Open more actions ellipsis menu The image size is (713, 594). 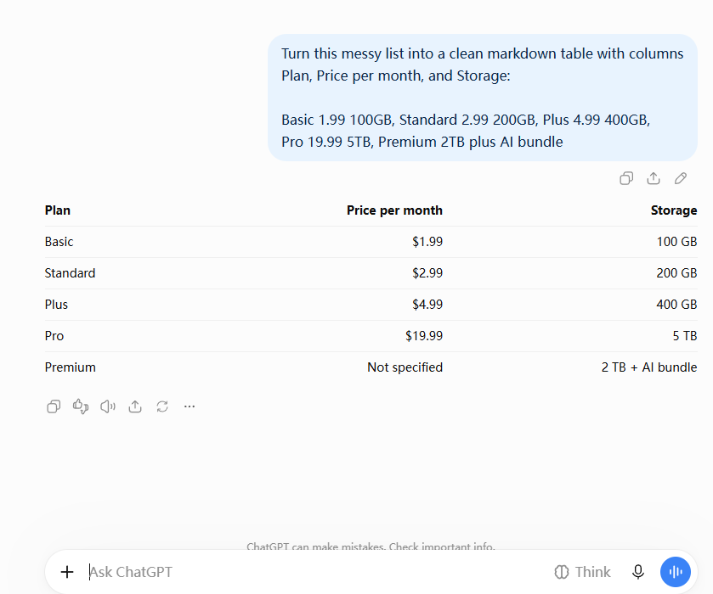click(190, 406)
